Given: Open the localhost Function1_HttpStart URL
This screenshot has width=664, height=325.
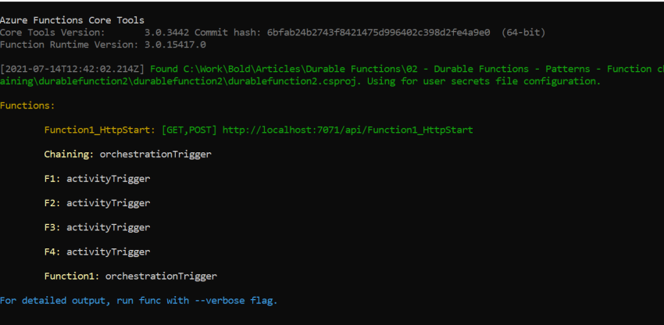Looking at the screenshot, I should coord(348,130).
